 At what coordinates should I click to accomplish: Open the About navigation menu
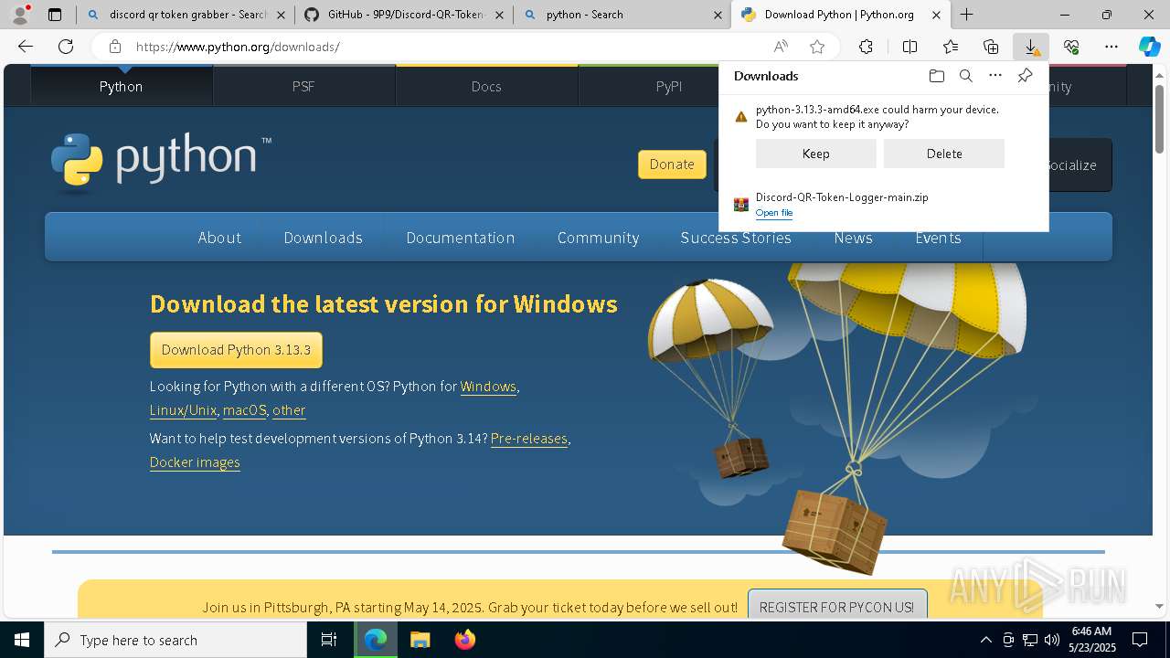pos(219,238)
